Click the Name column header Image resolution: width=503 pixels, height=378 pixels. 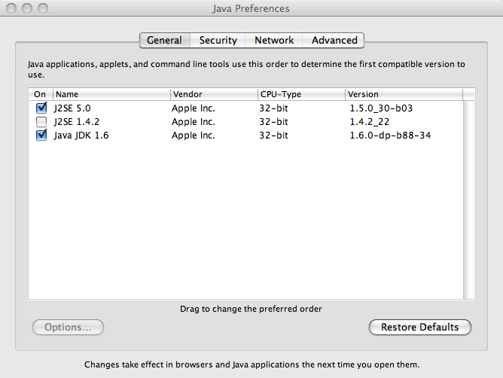111,94
